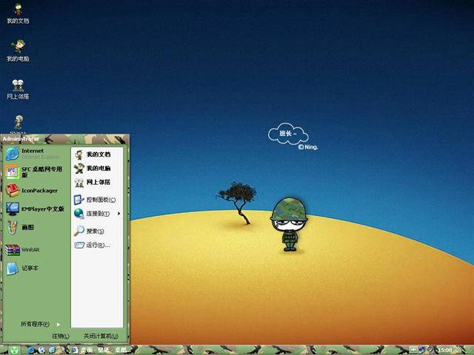Click the 关闭计算机(U) shut down button

(x=101, y=336)
